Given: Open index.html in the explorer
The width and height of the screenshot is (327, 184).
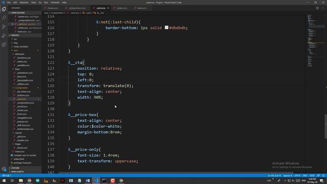Looking at the screenshot, I should click(19, 159).
